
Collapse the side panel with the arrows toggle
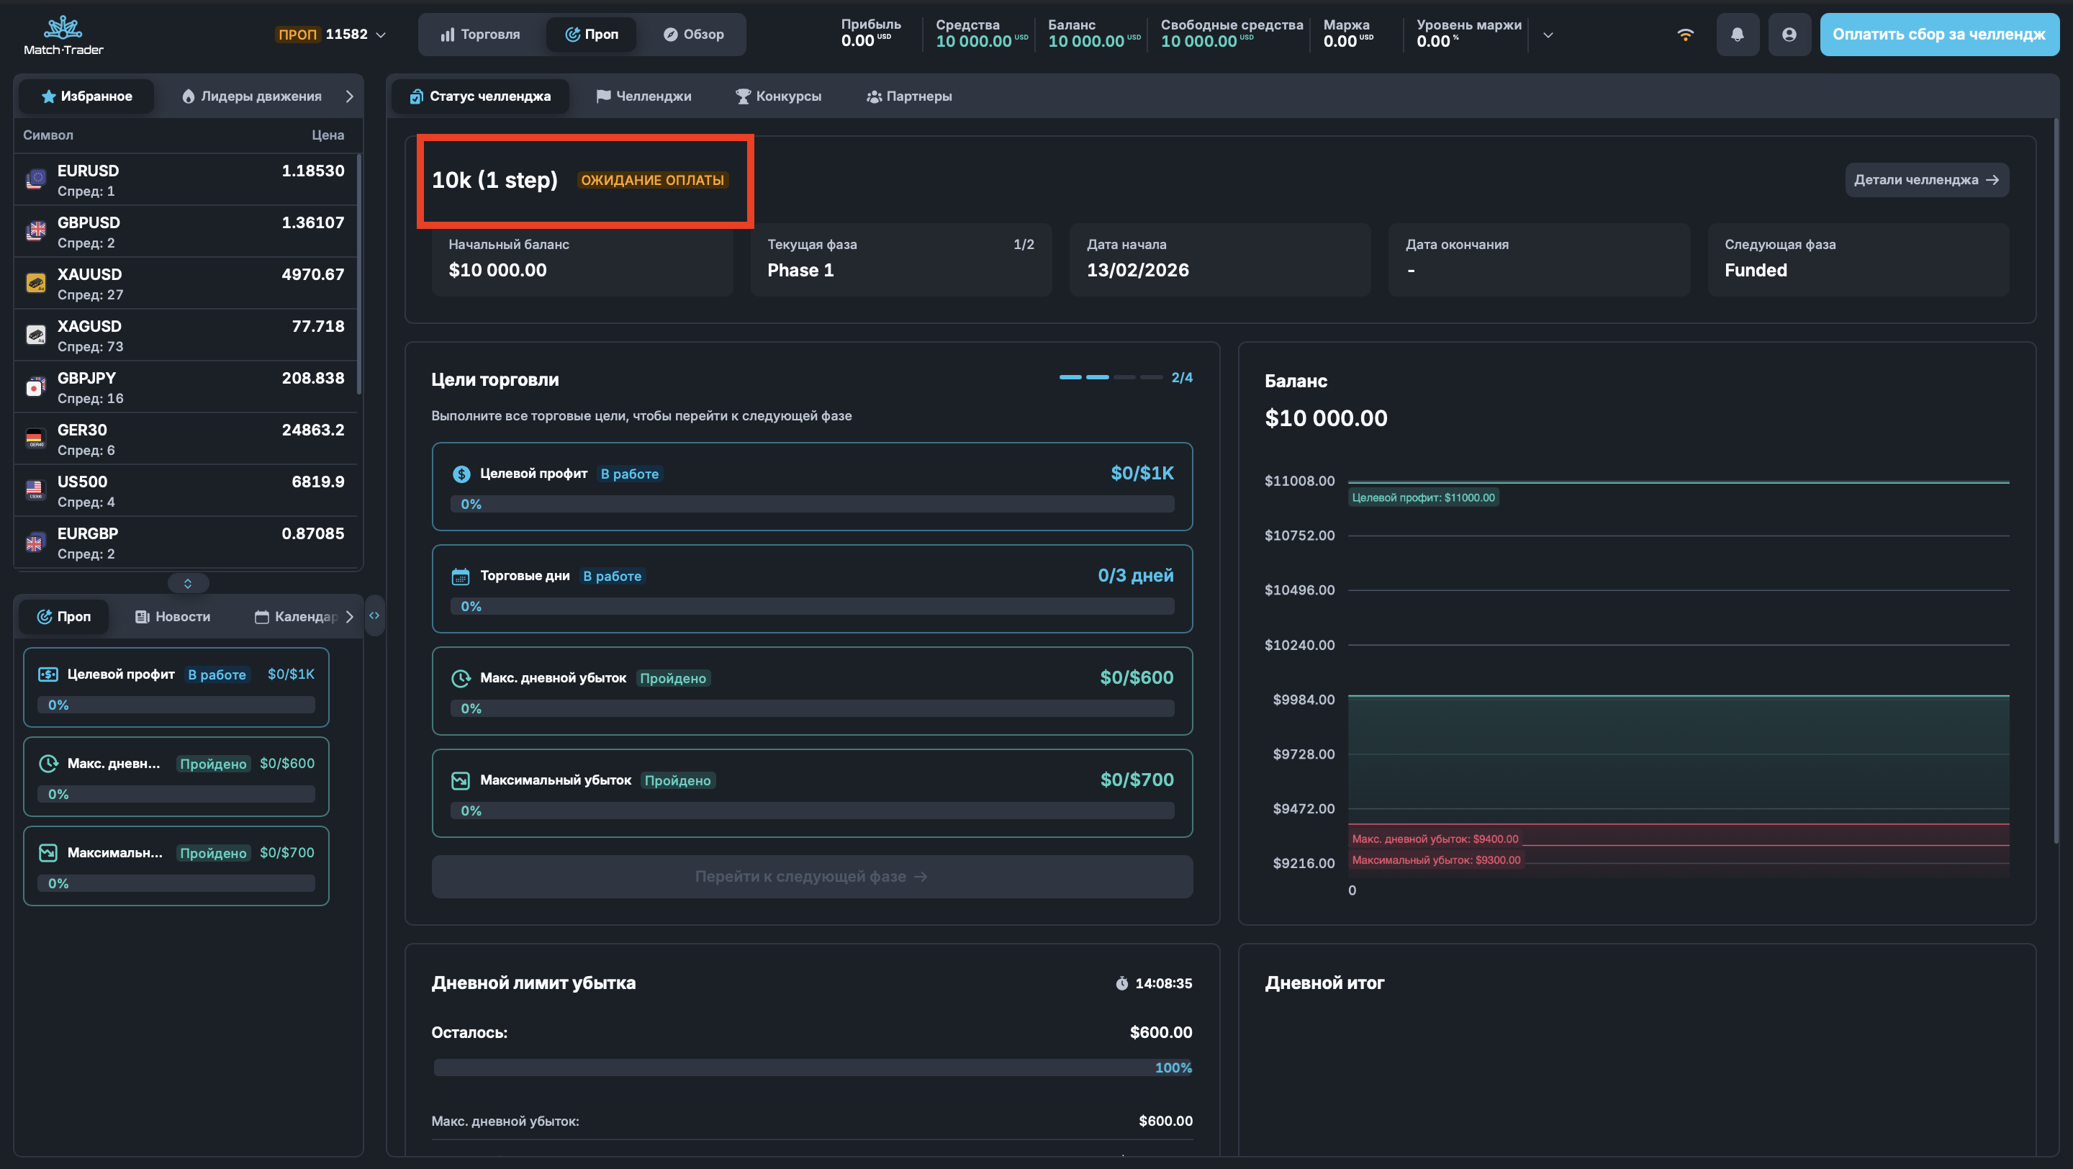374,615
